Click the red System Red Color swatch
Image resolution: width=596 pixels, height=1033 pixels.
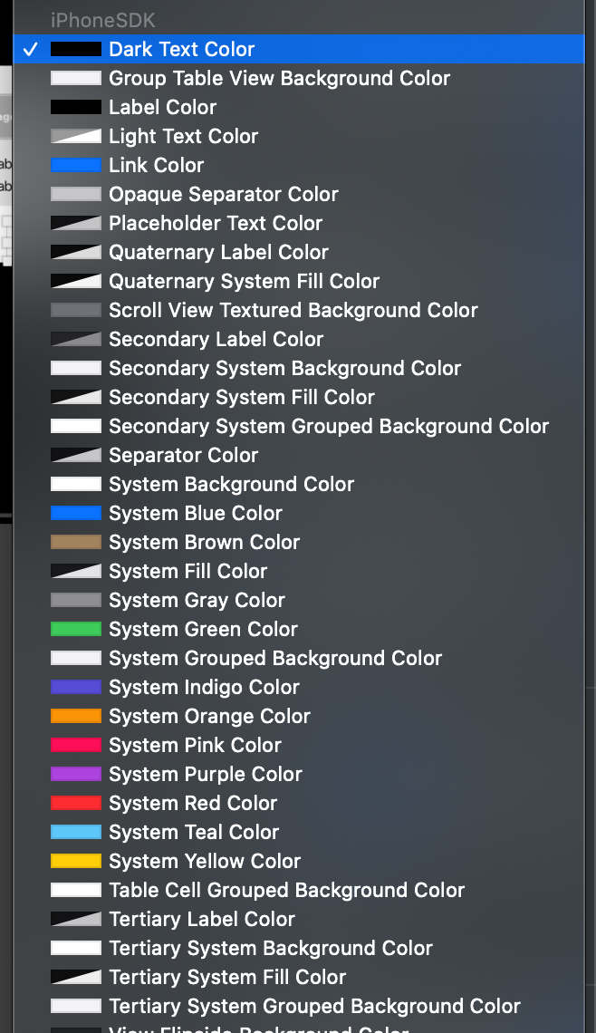tap(76, 803)
